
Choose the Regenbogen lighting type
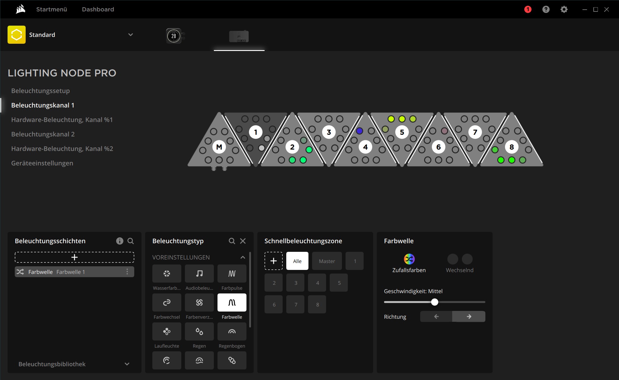pos(232,331)
